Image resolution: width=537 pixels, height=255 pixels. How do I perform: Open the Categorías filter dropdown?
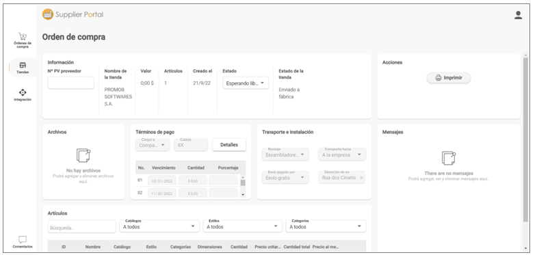click(x=326, y=226)
